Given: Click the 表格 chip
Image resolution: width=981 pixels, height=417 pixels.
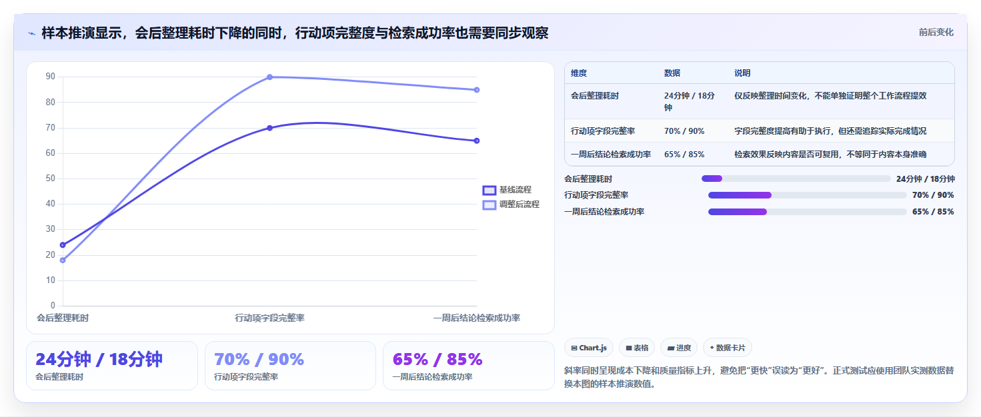Looking at the screenshot, I should click(x=637, y=348).
